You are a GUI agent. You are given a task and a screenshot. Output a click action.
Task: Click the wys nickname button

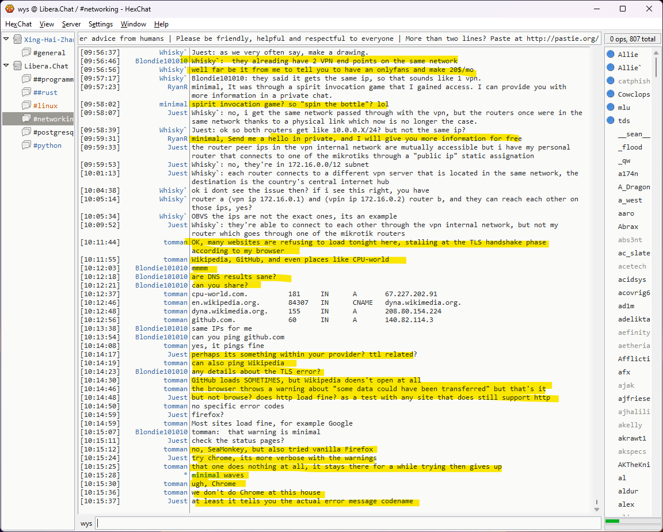86,523
